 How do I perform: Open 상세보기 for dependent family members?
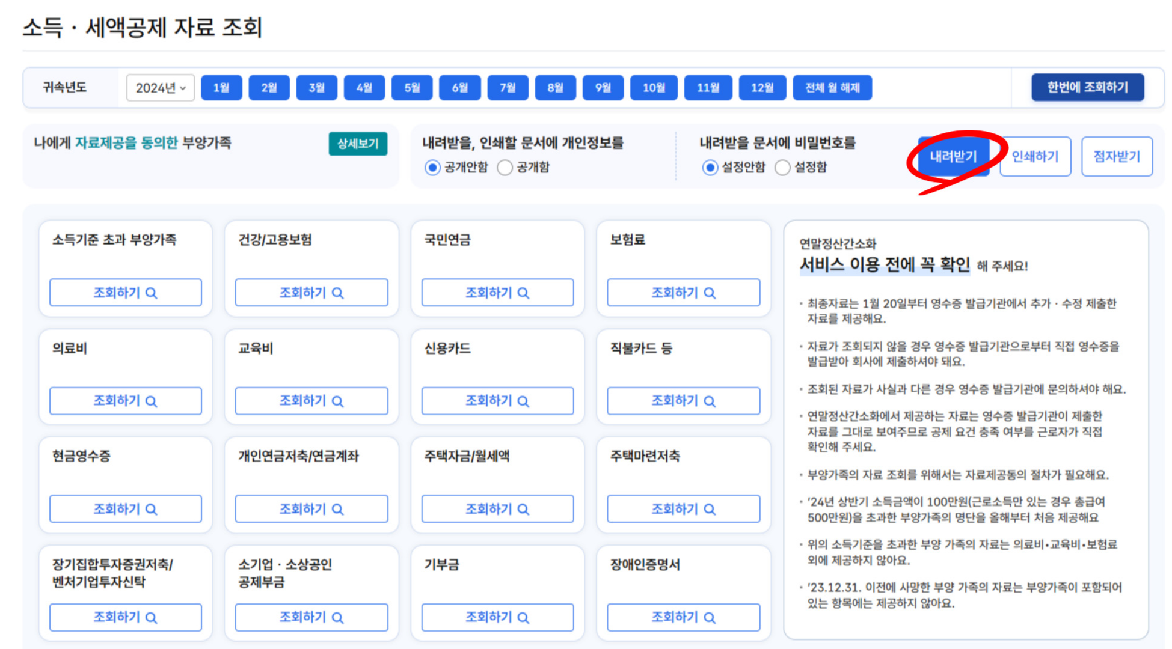(358, 144)
